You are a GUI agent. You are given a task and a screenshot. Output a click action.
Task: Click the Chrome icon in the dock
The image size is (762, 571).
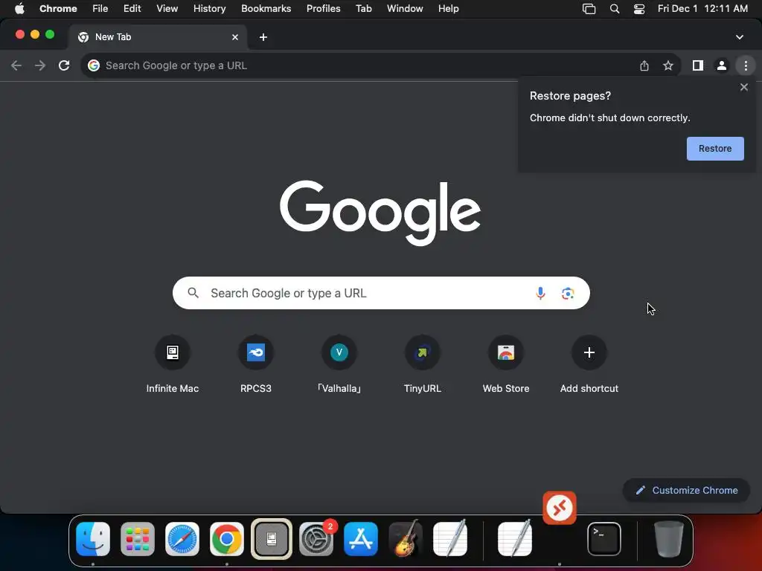226,539
